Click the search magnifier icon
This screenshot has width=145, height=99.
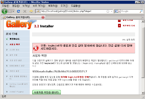click(141, 11)
